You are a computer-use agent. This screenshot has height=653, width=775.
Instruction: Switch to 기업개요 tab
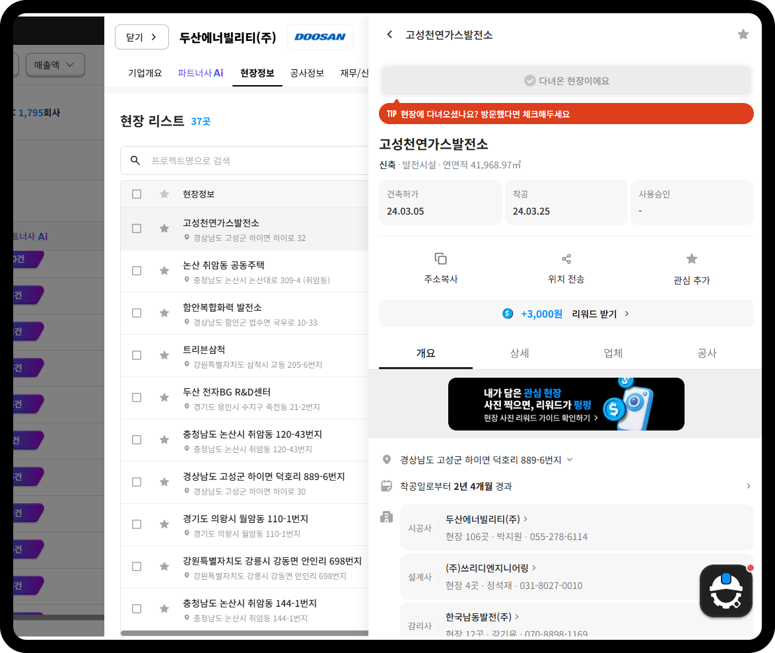point(145,73)
